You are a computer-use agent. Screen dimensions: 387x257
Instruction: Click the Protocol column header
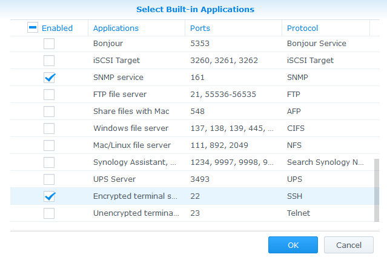click(x=303, y=28)
